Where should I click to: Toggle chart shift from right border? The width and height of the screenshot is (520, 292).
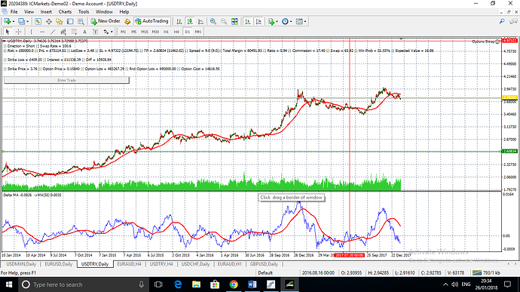[258, 21]
